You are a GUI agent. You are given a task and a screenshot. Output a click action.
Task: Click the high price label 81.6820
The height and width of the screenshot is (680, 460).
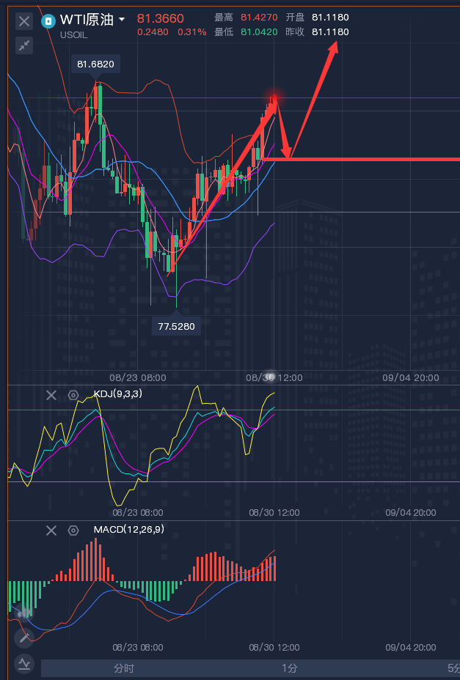coord(95,64)
